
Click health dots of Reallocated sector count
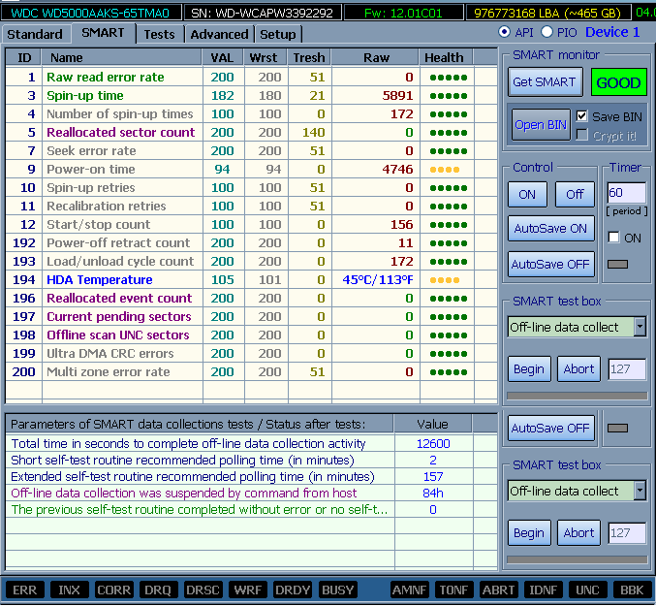coord(448,133)
